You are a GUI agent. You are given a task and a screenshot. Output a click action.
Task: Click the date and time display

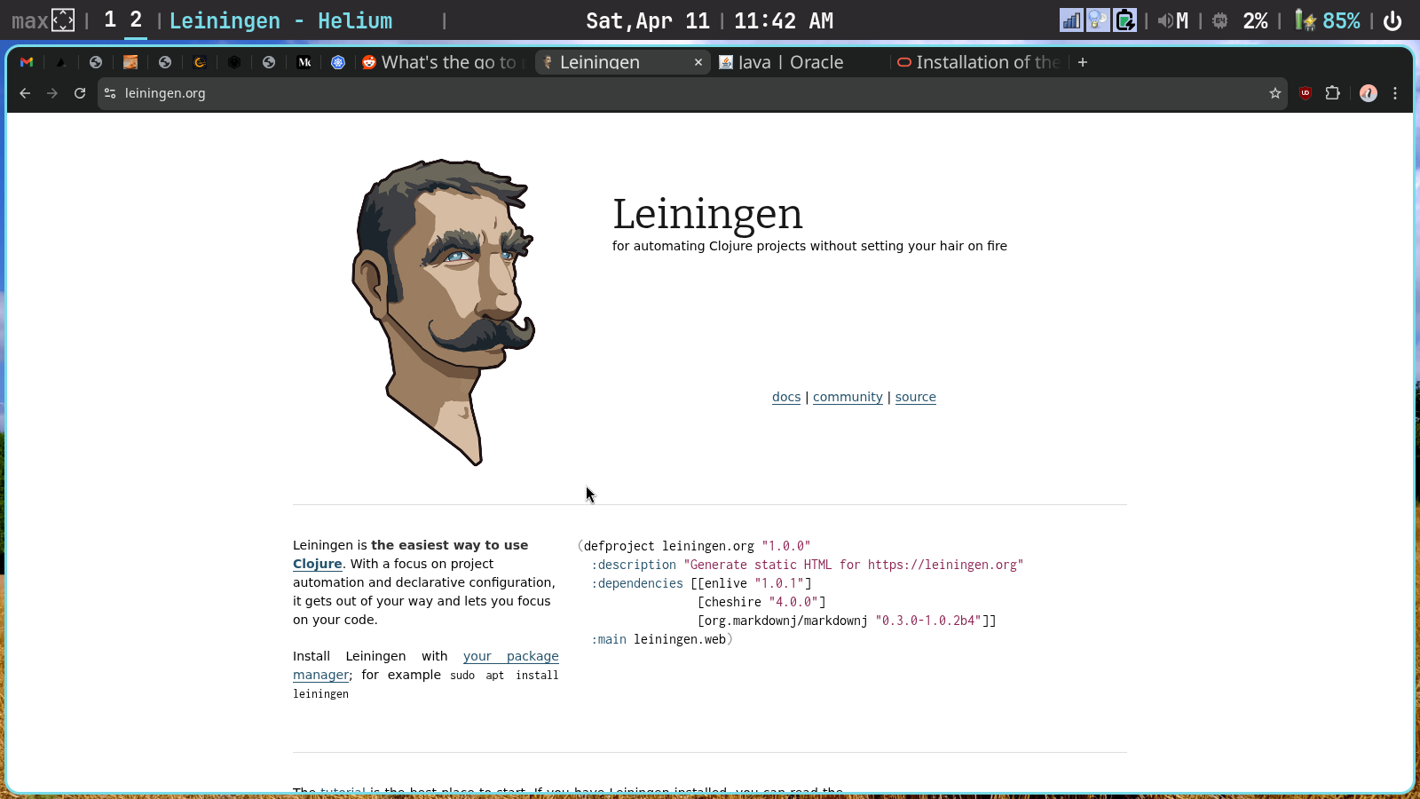(709, 20)
